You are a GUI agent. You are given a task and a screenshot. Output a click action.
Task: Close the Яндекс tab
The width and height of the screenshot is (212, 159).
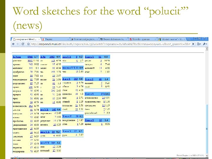tap(68, 39)
